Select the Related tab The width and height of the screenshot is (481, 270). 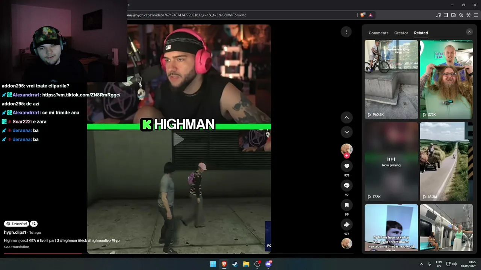[421, 33]
